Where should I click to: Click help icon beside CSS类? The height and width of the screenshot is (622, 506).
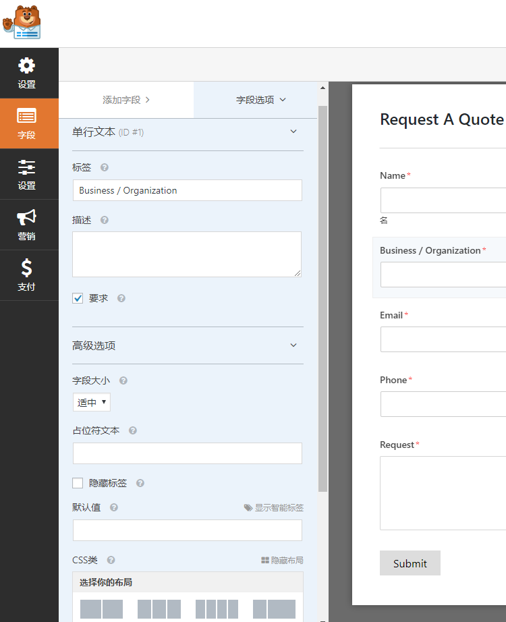click(111, 560)
